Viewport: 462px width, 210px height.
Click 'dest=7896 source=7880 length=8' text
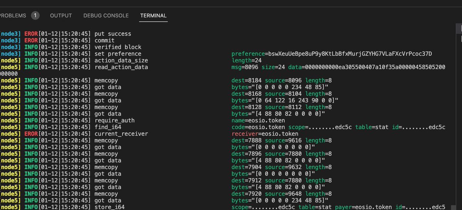(282, 154)
